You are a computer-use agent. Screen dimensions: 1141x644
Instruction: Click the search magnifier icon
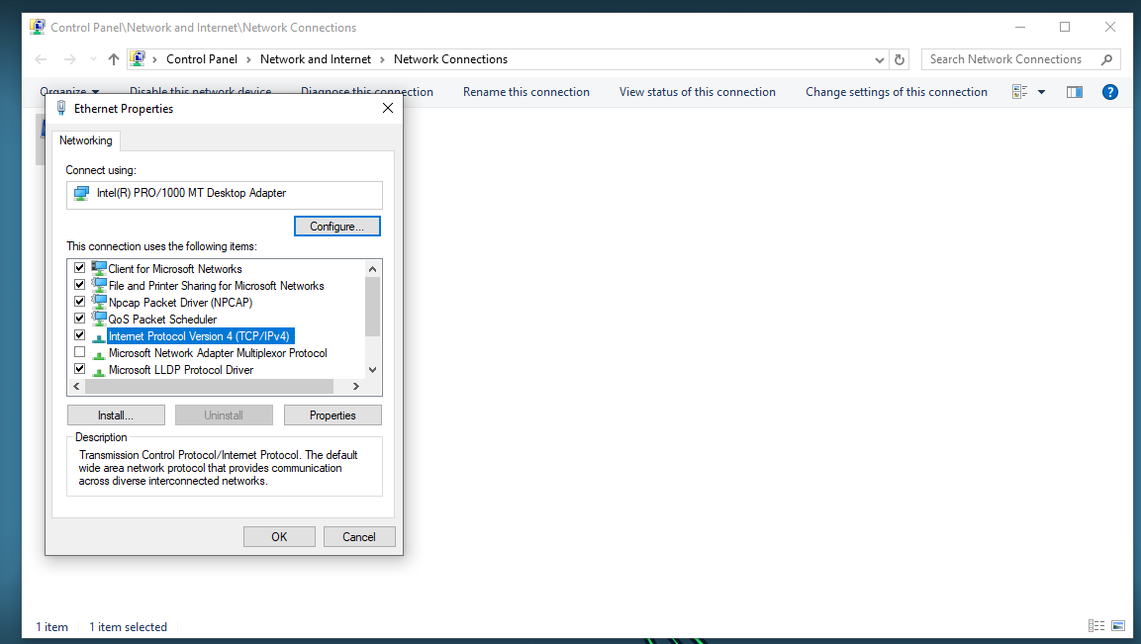pyautogui.click(x=1106, y=59)
